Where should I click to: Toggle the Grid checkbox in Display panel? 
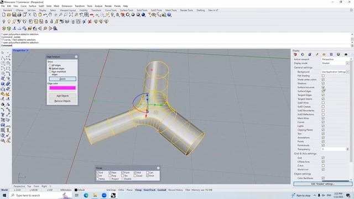coord(323,158)
